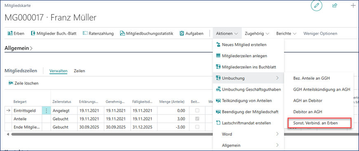359x151 pixels.
Task: Expand the Umbuchung submenu
Action: (249, 78)
